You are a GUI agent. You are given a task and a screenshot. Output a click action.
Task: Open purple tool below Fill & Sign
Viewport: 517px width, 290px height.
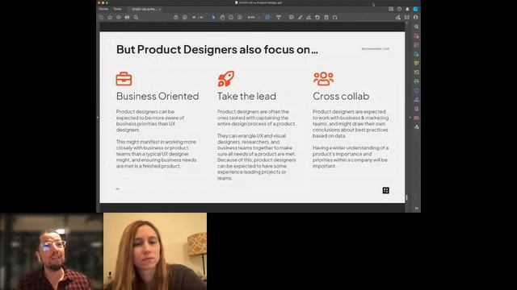[417, 109]
